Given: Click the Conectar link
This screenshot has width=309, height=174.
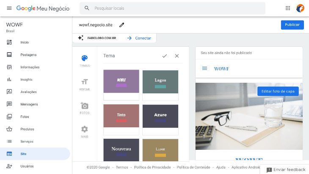Looking at the screenshot, I should coord(143,38).
